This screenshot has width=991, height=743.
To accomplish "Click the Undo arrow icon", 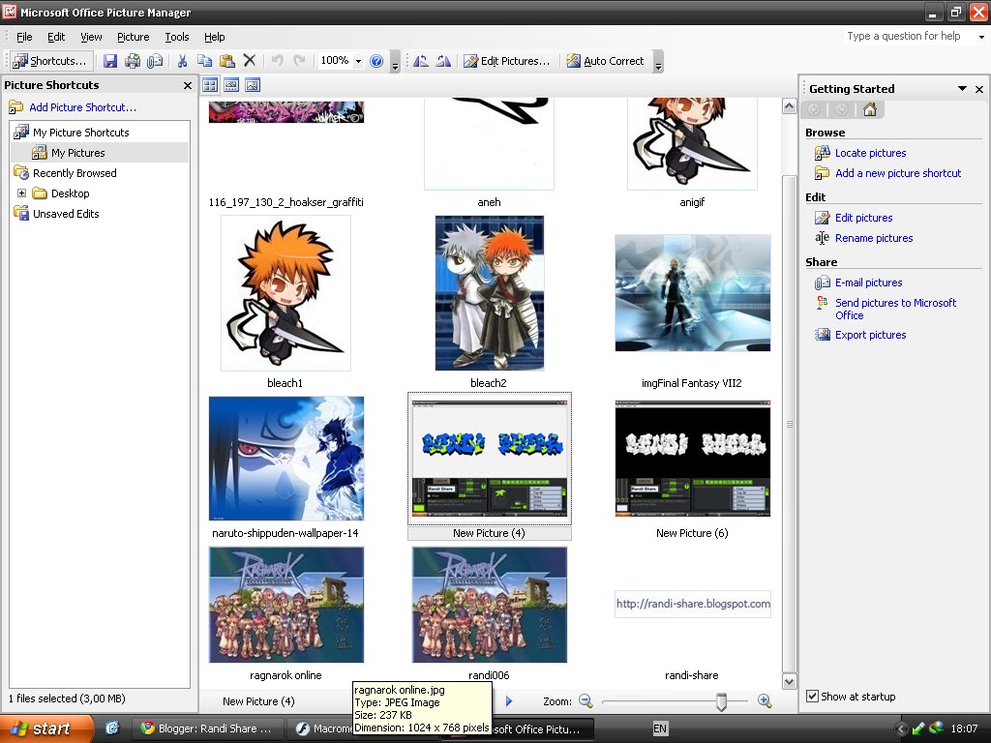I will pos(277,61).
